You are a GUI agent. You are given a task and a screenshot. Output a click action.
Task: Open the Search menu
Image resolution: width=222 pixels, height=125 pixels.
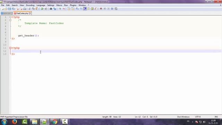15,5
